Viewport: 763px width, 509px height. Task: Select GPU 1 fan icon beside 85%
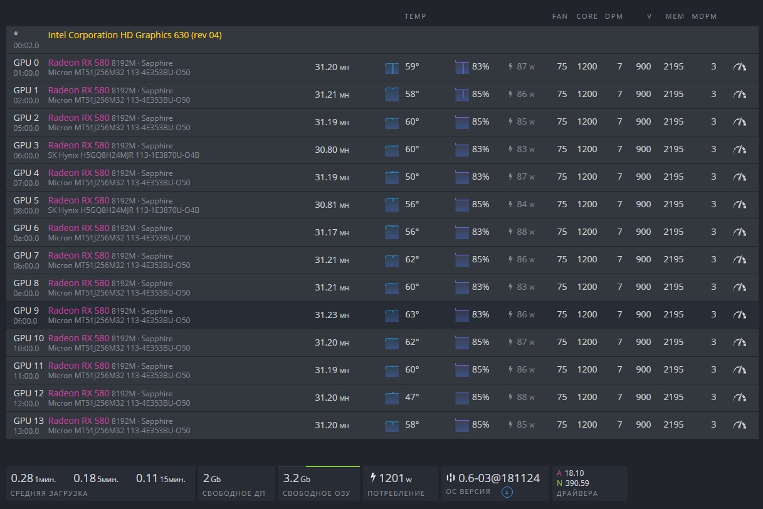462,95
